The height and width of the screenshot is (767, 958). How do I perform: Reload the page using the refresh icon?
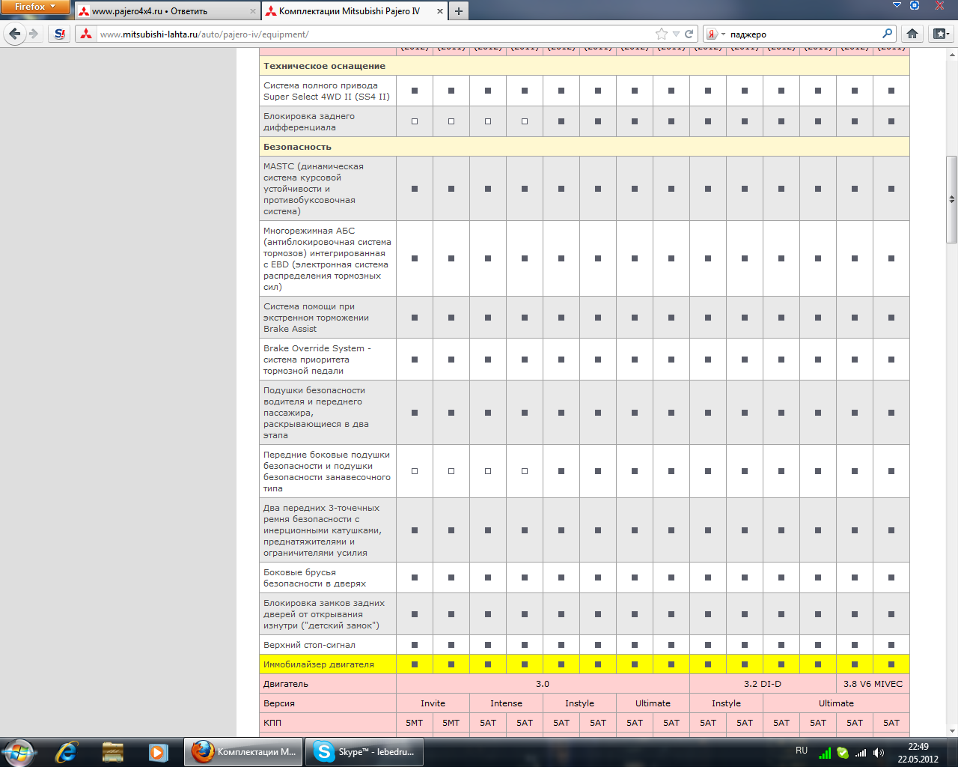689,34
